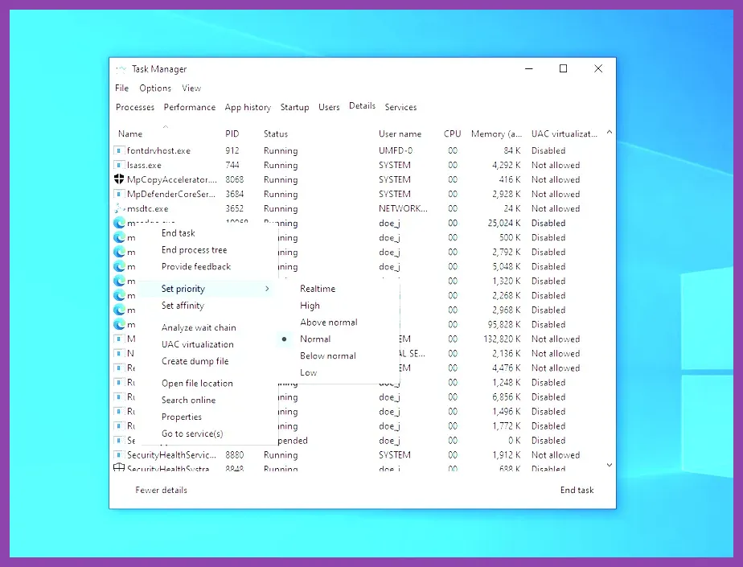Switch to the Processes tab

(135, 107)
